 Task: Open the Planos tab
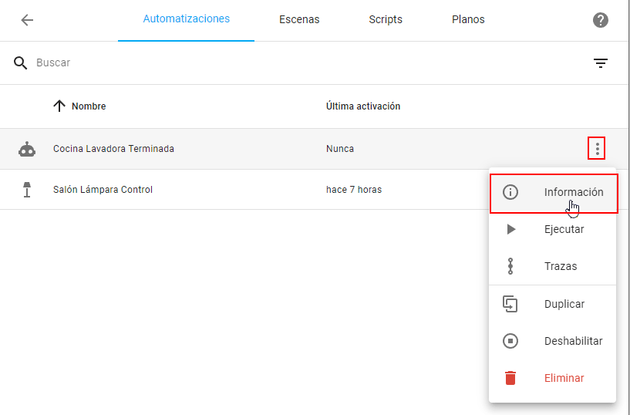(468, 20)
